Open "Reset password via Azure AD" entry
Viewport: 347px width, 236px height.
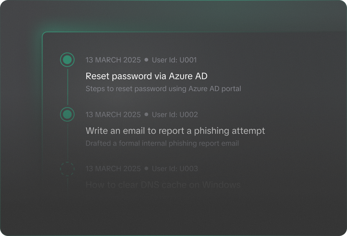coord(146,76)
